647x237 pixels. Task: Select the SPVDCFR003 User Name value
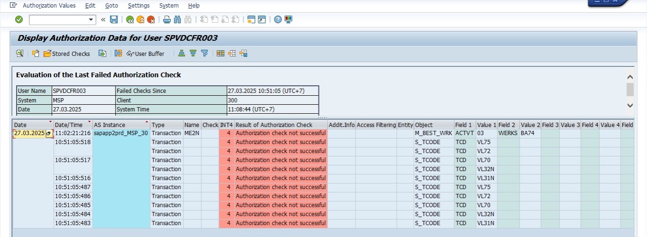pos(83,91)
